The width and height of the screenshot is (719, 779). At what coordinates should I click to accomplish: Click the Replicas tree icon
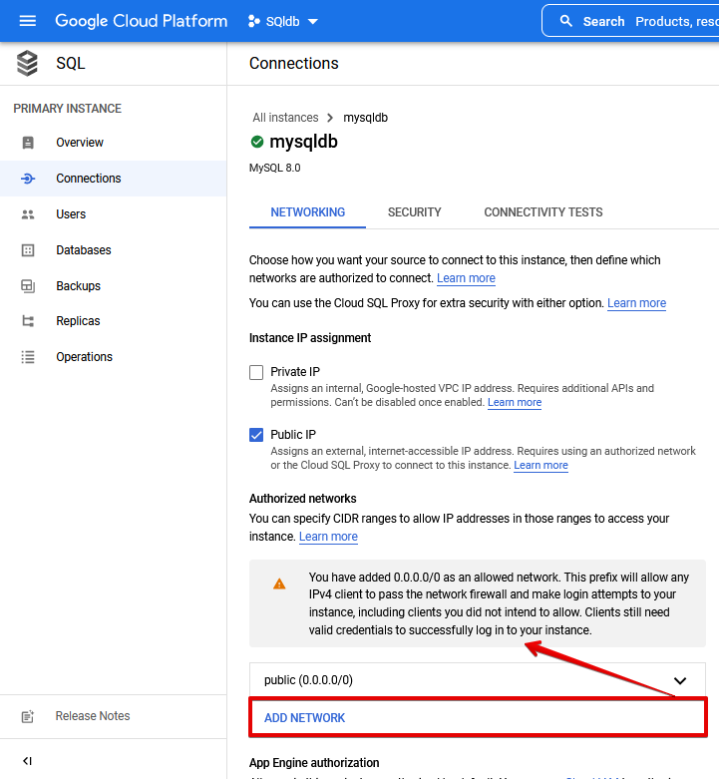(x=28, y=321)
